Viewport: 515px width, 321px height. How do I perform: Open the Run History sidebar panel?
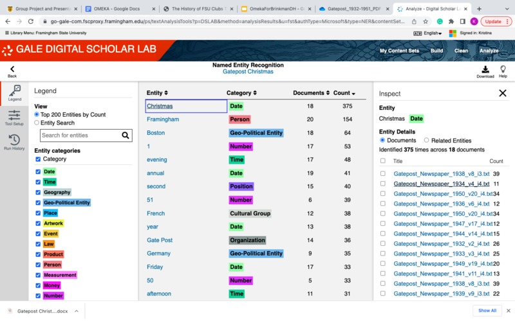click(x=14, y=142)
